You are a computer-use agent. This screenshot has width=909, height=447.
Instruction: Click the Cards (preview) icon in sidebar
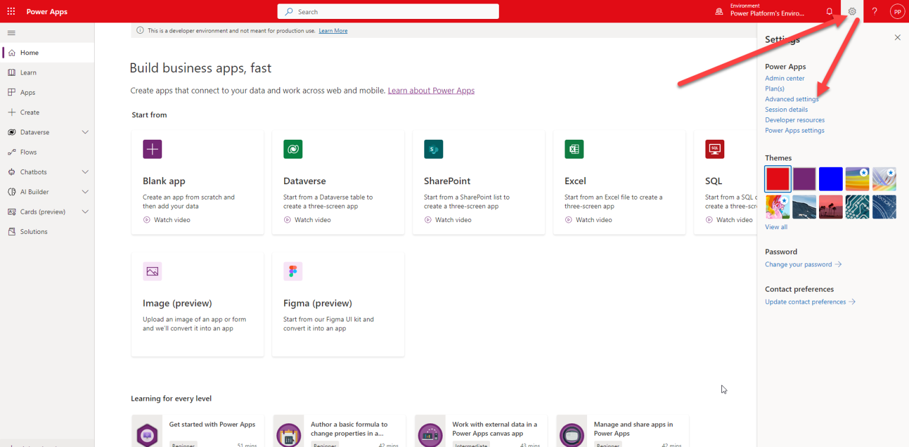[x=12, y=211]
